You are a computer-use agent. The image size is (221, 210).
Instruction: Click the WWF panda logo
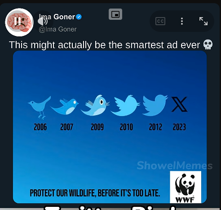pyautogui.click(x=186, y=187)
